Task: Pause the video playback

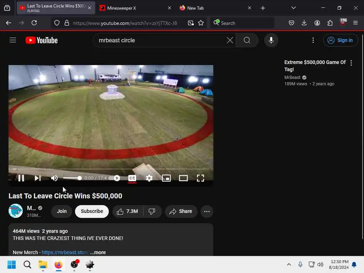Action: point(21,178)
